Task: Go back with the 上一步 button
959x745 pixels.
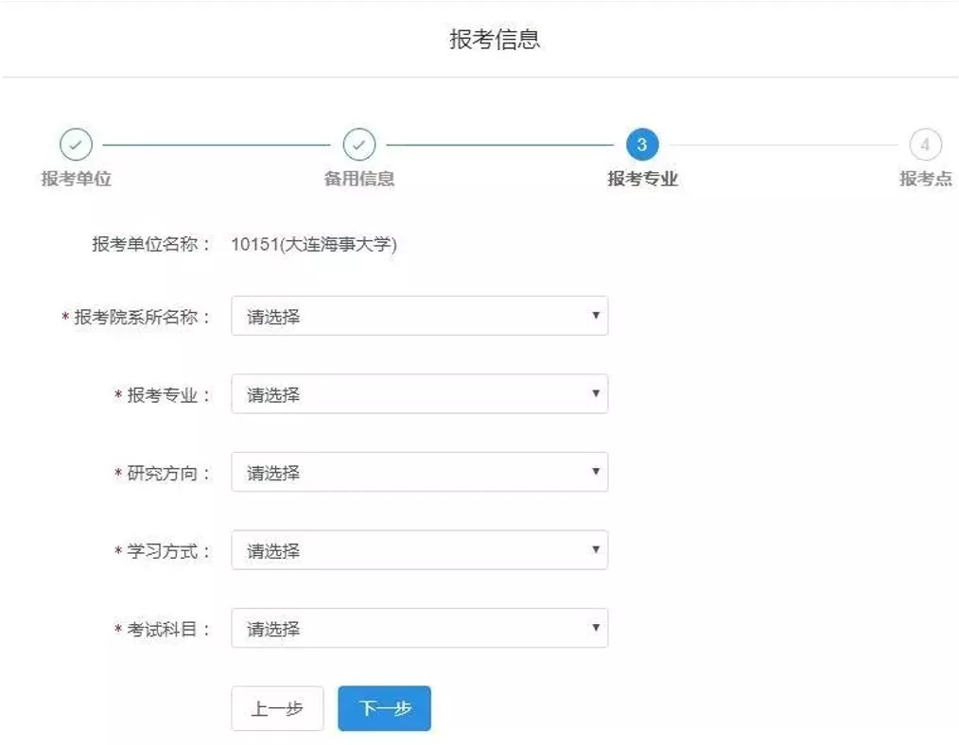Action: click(277, 708)
